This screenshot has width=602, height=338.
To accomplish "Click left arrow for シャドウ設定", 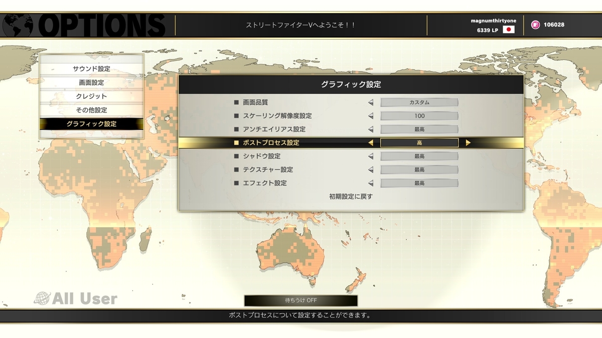I will click(371, 156).
